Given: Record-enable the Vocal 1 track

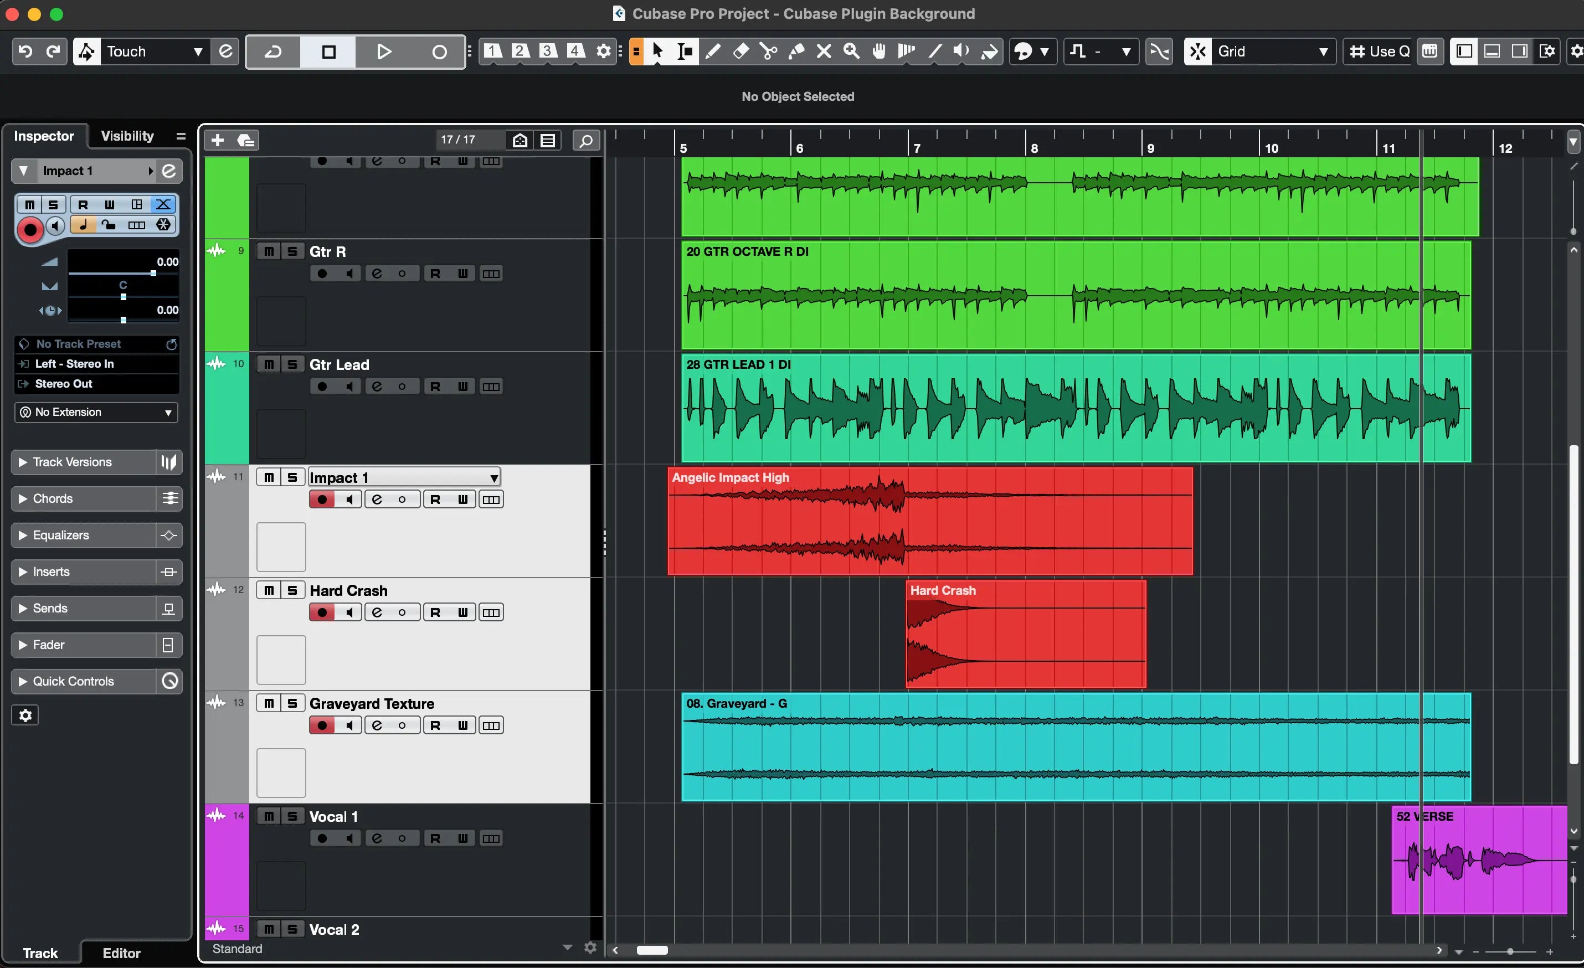Looking at the screenshot, I should [x=322, y=837].
